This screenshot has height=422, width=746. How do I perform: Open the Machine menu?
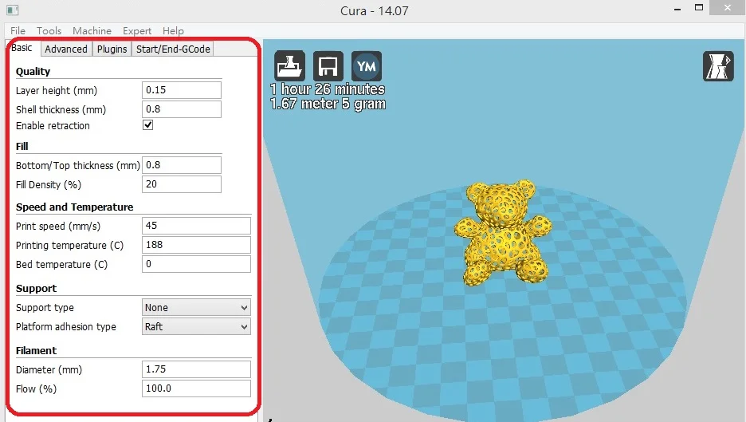tap(92, 31)
